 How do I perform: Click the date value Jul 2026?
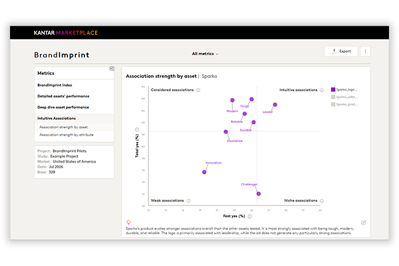click(56, 167)
